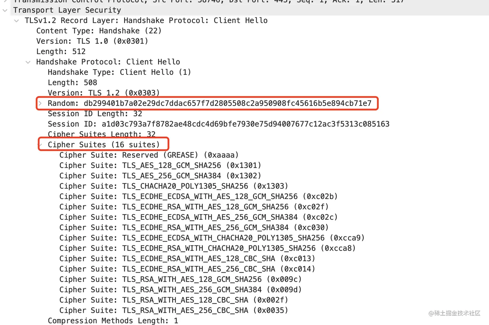The width and height of the screenshot is (489, 325).
Task: Select the TLS_ECDHE_ECDSA_WITH_AES_128_GCM_SHA256 cipher suite row
Action: [x=198, y=196]
